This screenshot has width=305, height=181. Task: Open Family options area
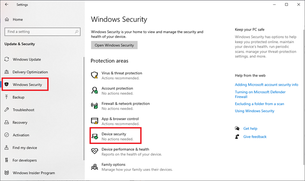tap(113, 164)
